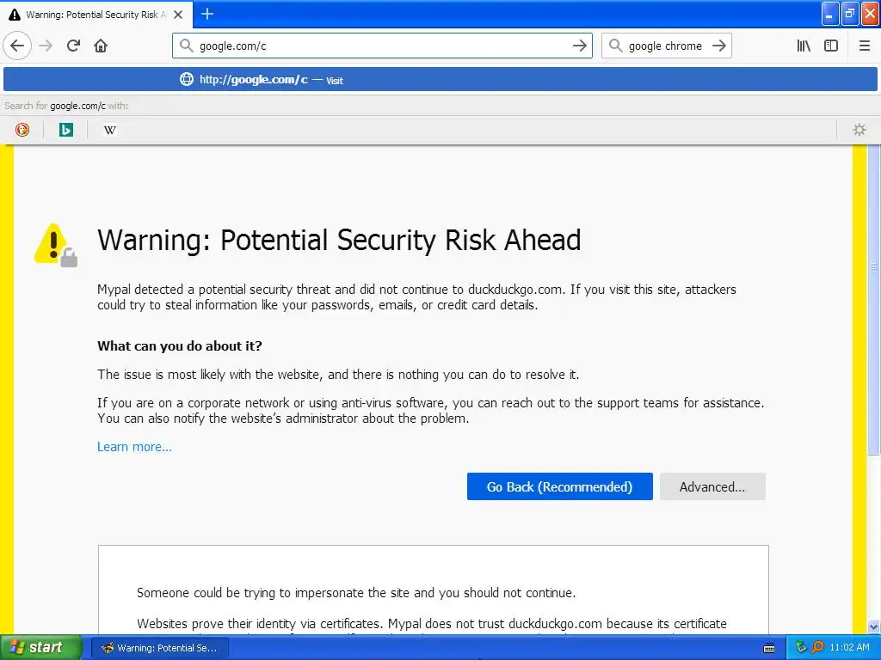The image size is (881, 660).
Task: Restore down the browser window
Action: pyautogui.click(x=850, y=14)
